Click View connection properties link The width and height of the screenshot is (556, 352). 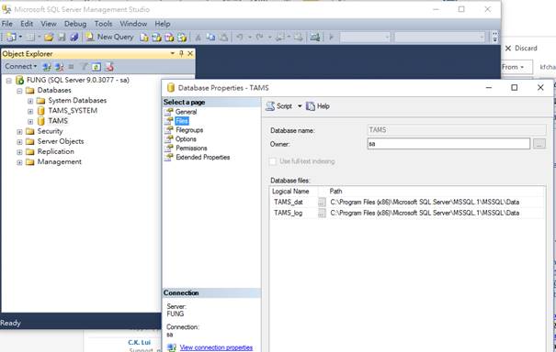[216, 347]
